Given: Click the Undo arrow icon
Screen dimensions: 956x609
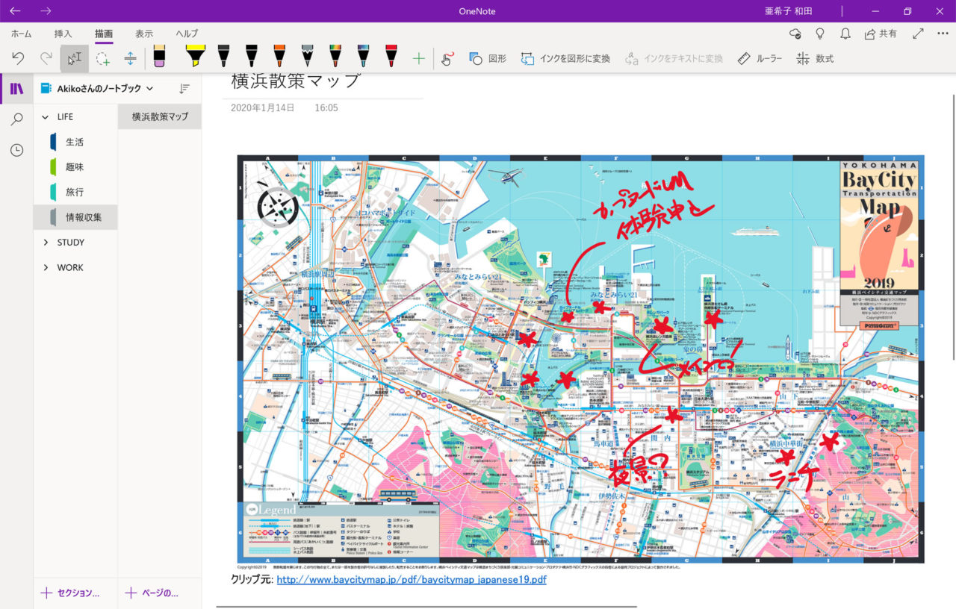Looking at the screenshot, I should coord(19,58).
